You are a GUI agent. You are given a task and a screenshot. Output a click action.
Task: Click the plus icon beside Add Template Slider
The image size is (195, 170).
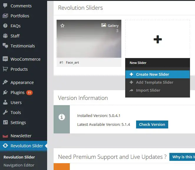[x=131, y=82]
